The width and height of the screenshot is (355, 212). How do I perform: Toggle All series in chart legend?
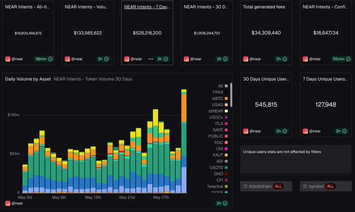coord(223,86)
